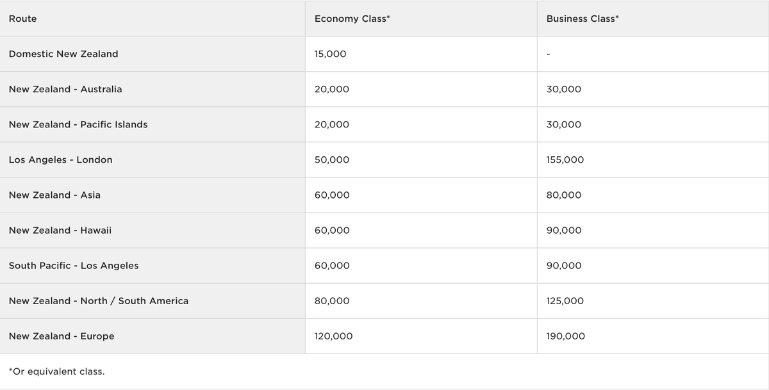
Task: Click the 15,000 economy value for Domestic
Action: pyautogui.click(x=331, y=54)
